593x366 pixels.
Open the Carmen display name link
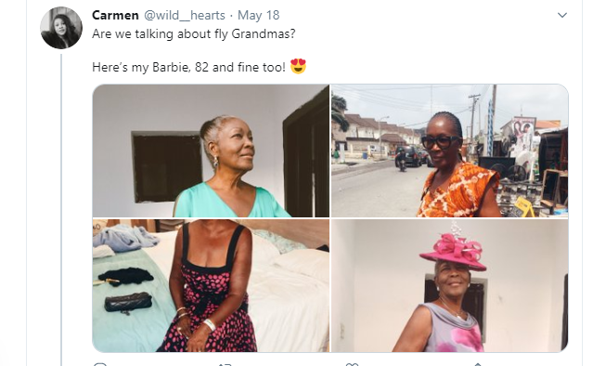[x=115, y=15]
